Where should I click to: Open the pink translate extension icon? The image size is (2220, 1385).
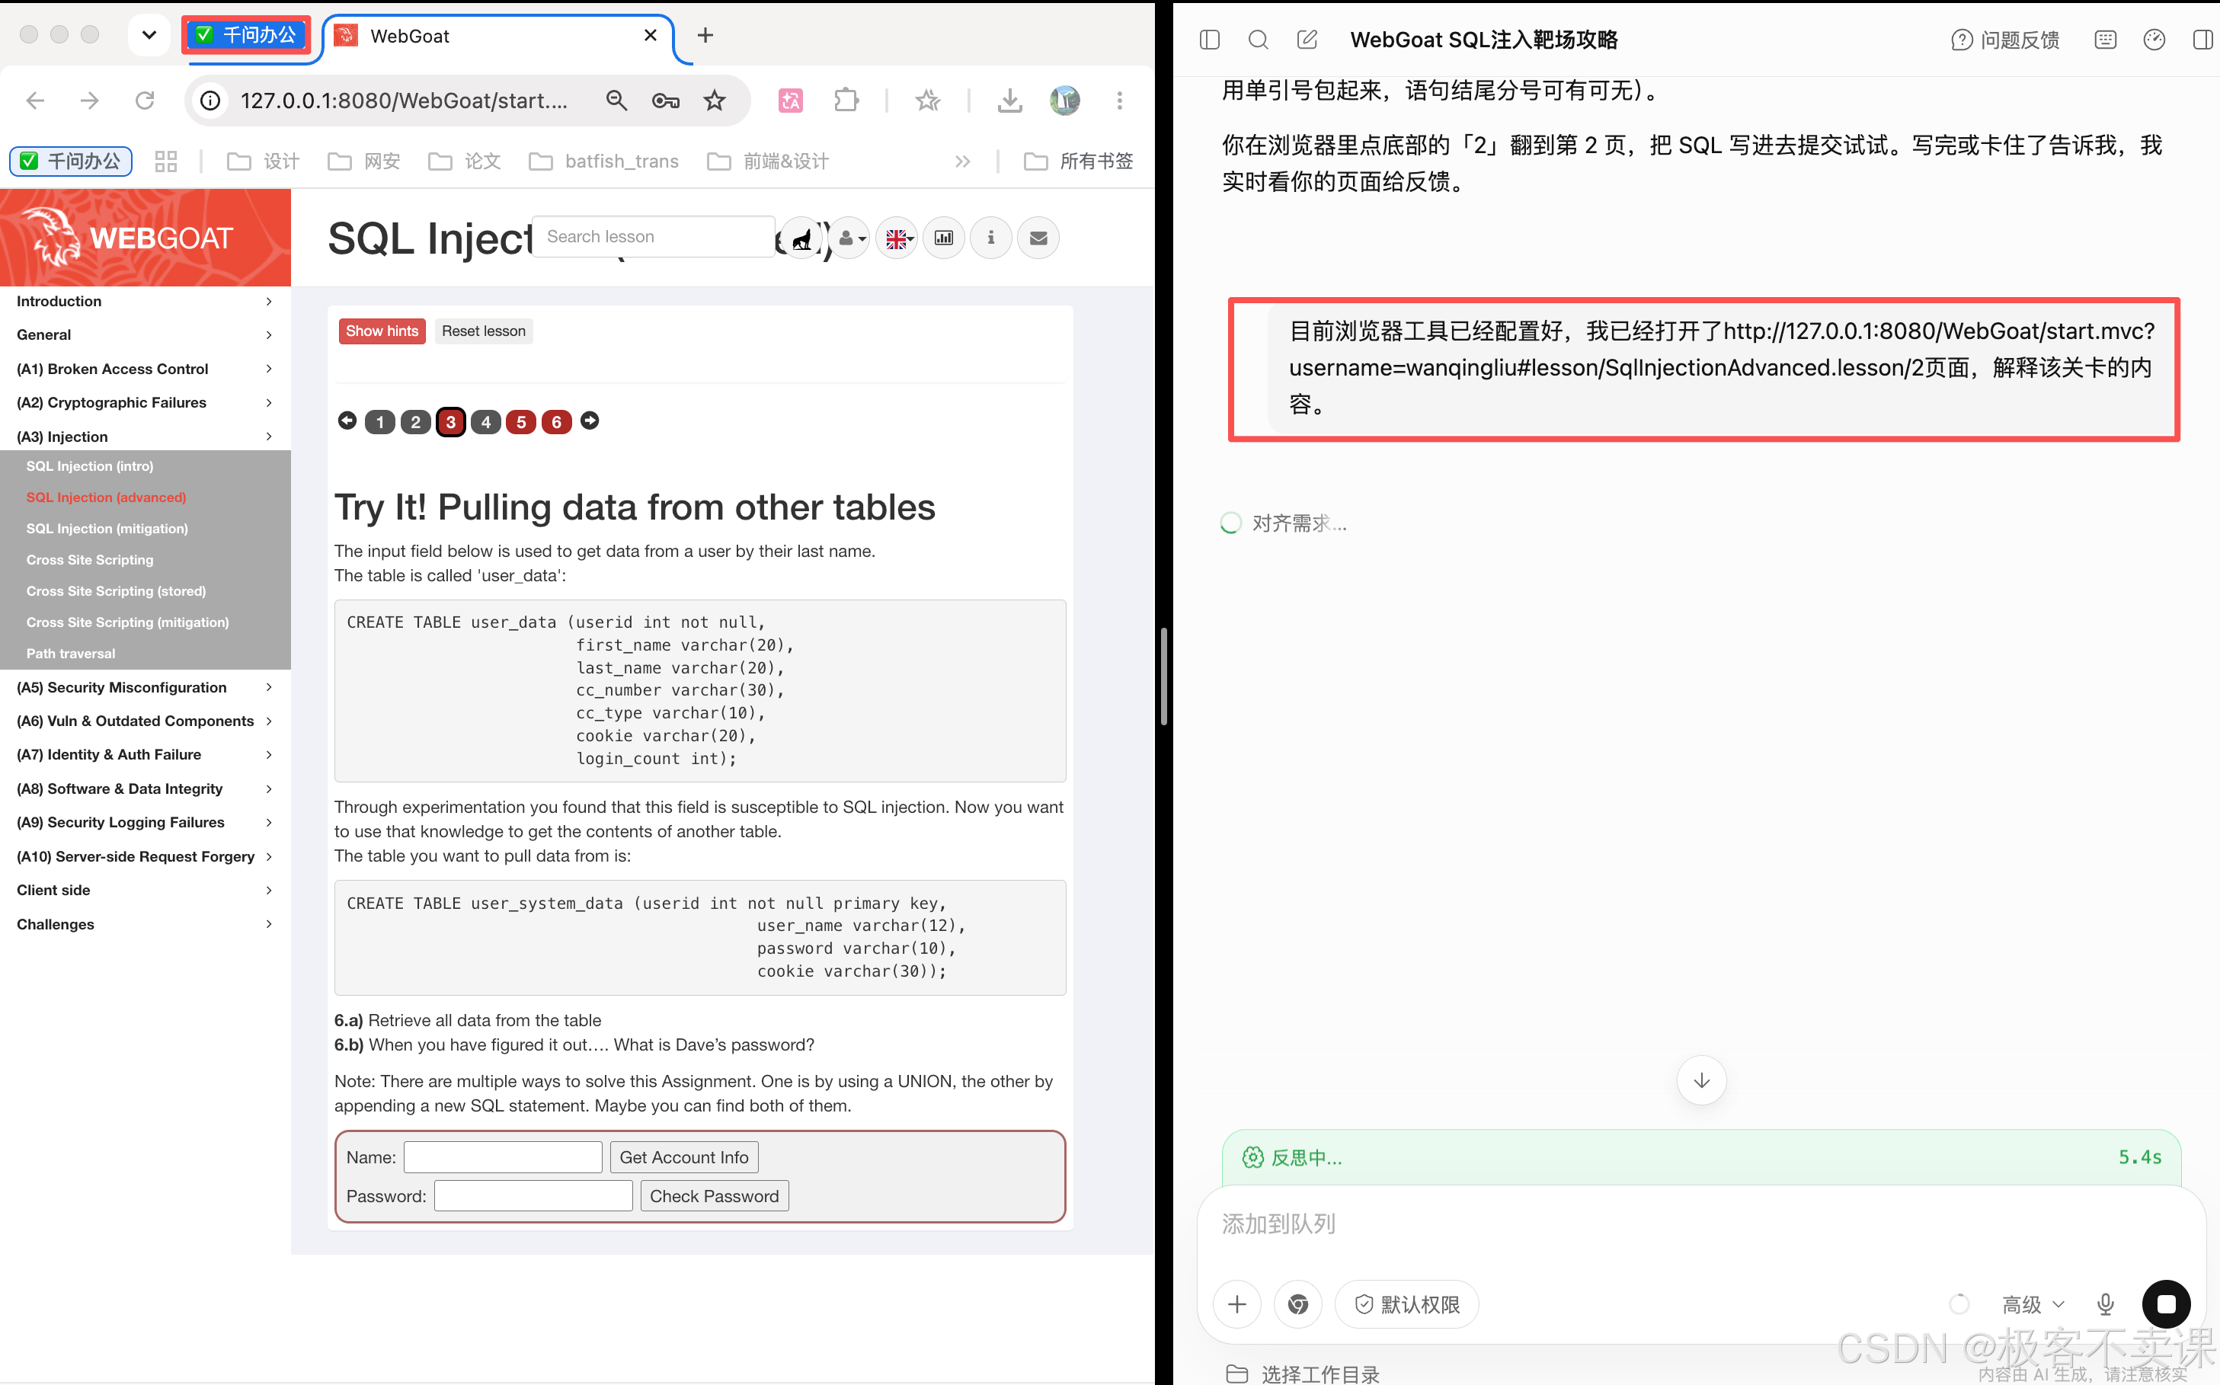tap(790, 101)
